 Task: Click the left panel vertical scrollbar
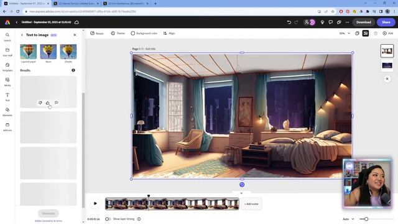pos(83,150)
